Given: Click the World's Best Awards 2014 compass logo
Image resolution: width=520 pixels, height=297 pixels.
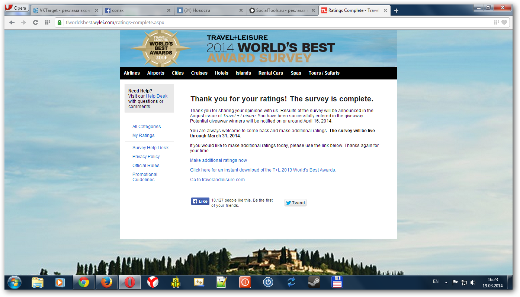Looking at the screenshot, I should coord(161,48).
